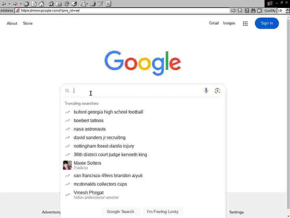This screenshot has height=218, width=290.
Task: Open the Back button history dropdown
Action: pos(9,3)
